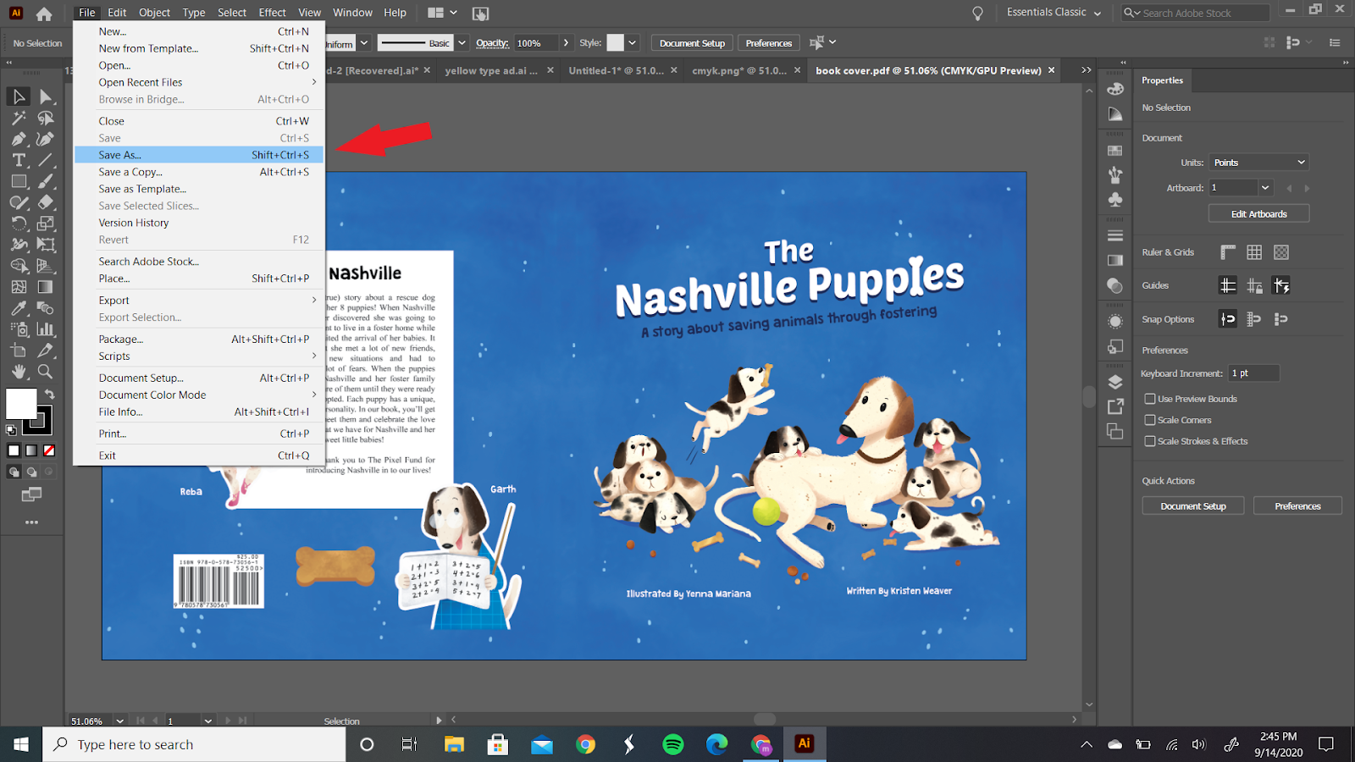Select the Artboard tool
Image resolution: width=1355 pixels, height=762 pixels.
(19, 351)
